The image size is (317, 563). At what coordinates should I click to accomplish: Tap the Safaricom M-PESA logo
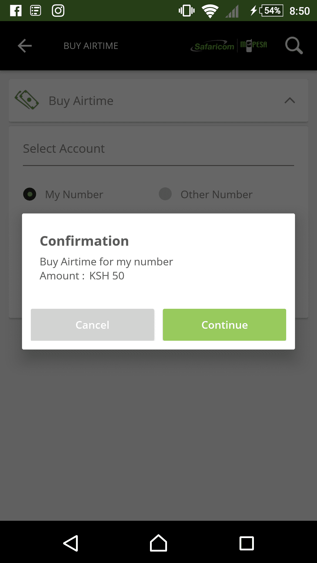pyautogui.click(x=229, y=46)
